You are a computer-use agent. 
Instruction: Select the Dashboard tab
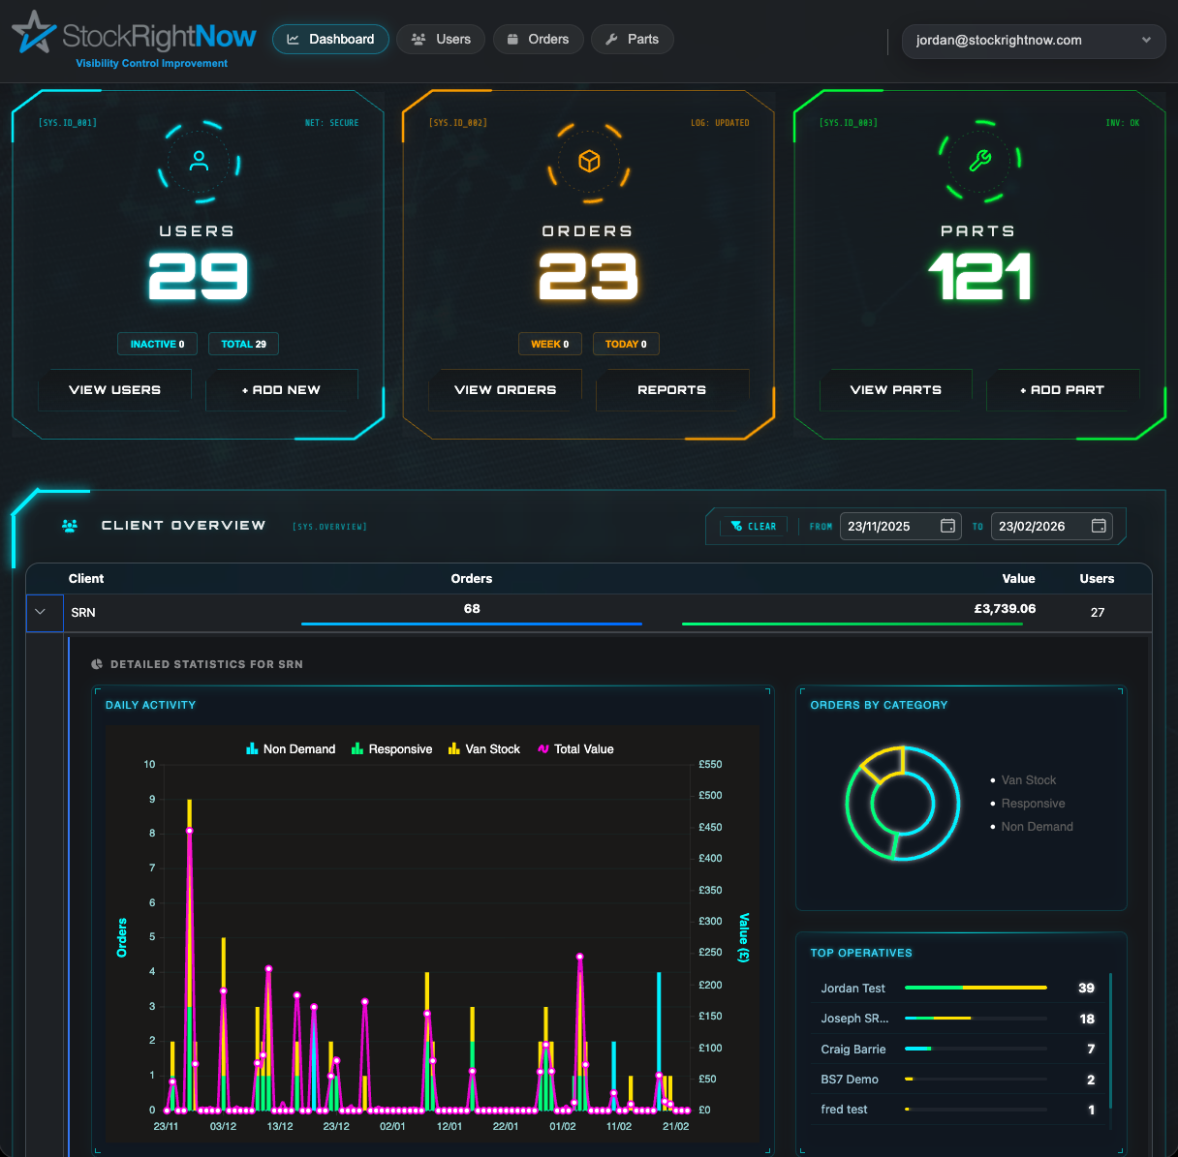tap(330, 39)
